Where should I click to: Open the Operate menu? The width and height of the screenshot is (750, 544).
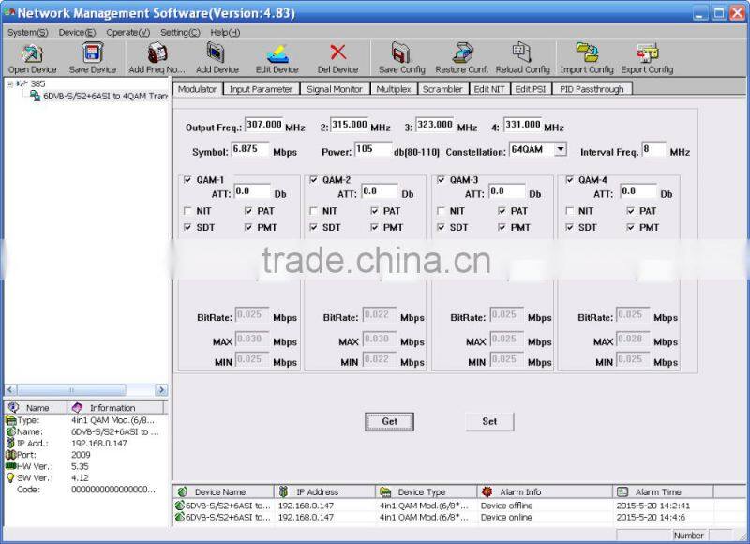(x=127, y=32)
